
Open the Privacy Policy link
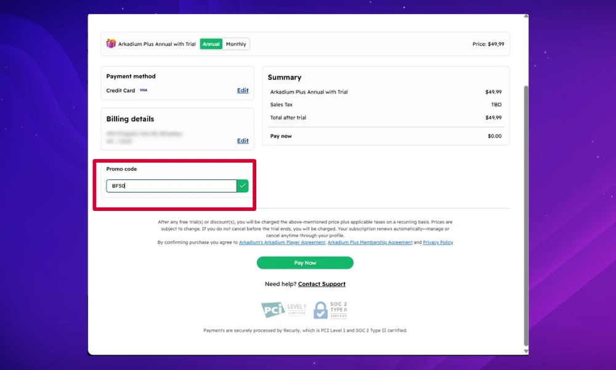[x=438, y=242]
